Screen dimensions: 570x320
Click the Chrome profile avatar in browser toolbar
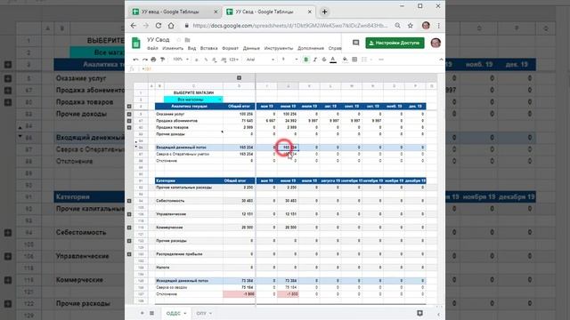point(426,26)
